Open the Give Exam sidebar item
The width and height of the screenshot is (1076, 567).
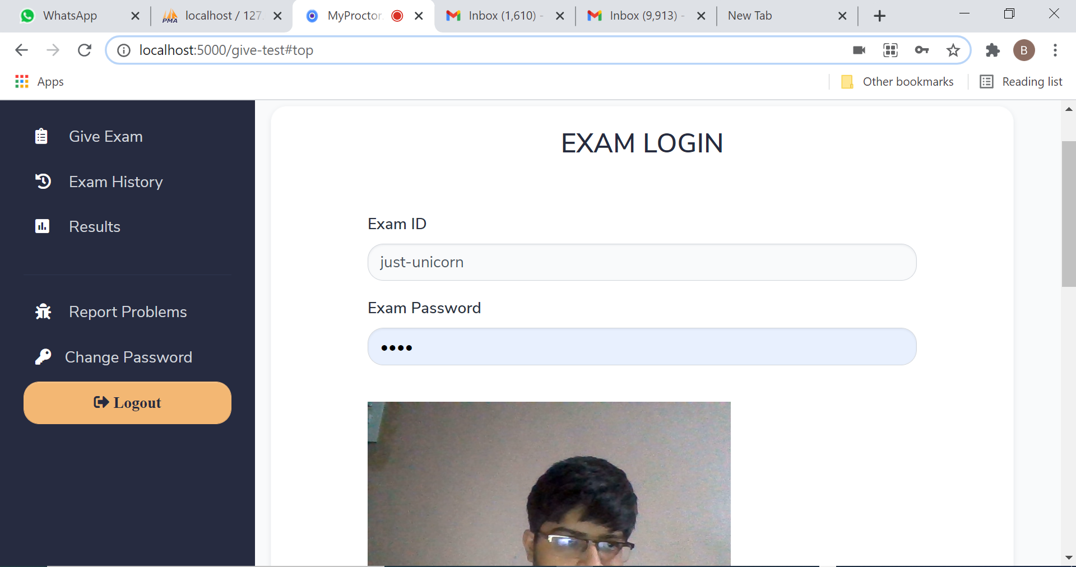pos(106,137)
